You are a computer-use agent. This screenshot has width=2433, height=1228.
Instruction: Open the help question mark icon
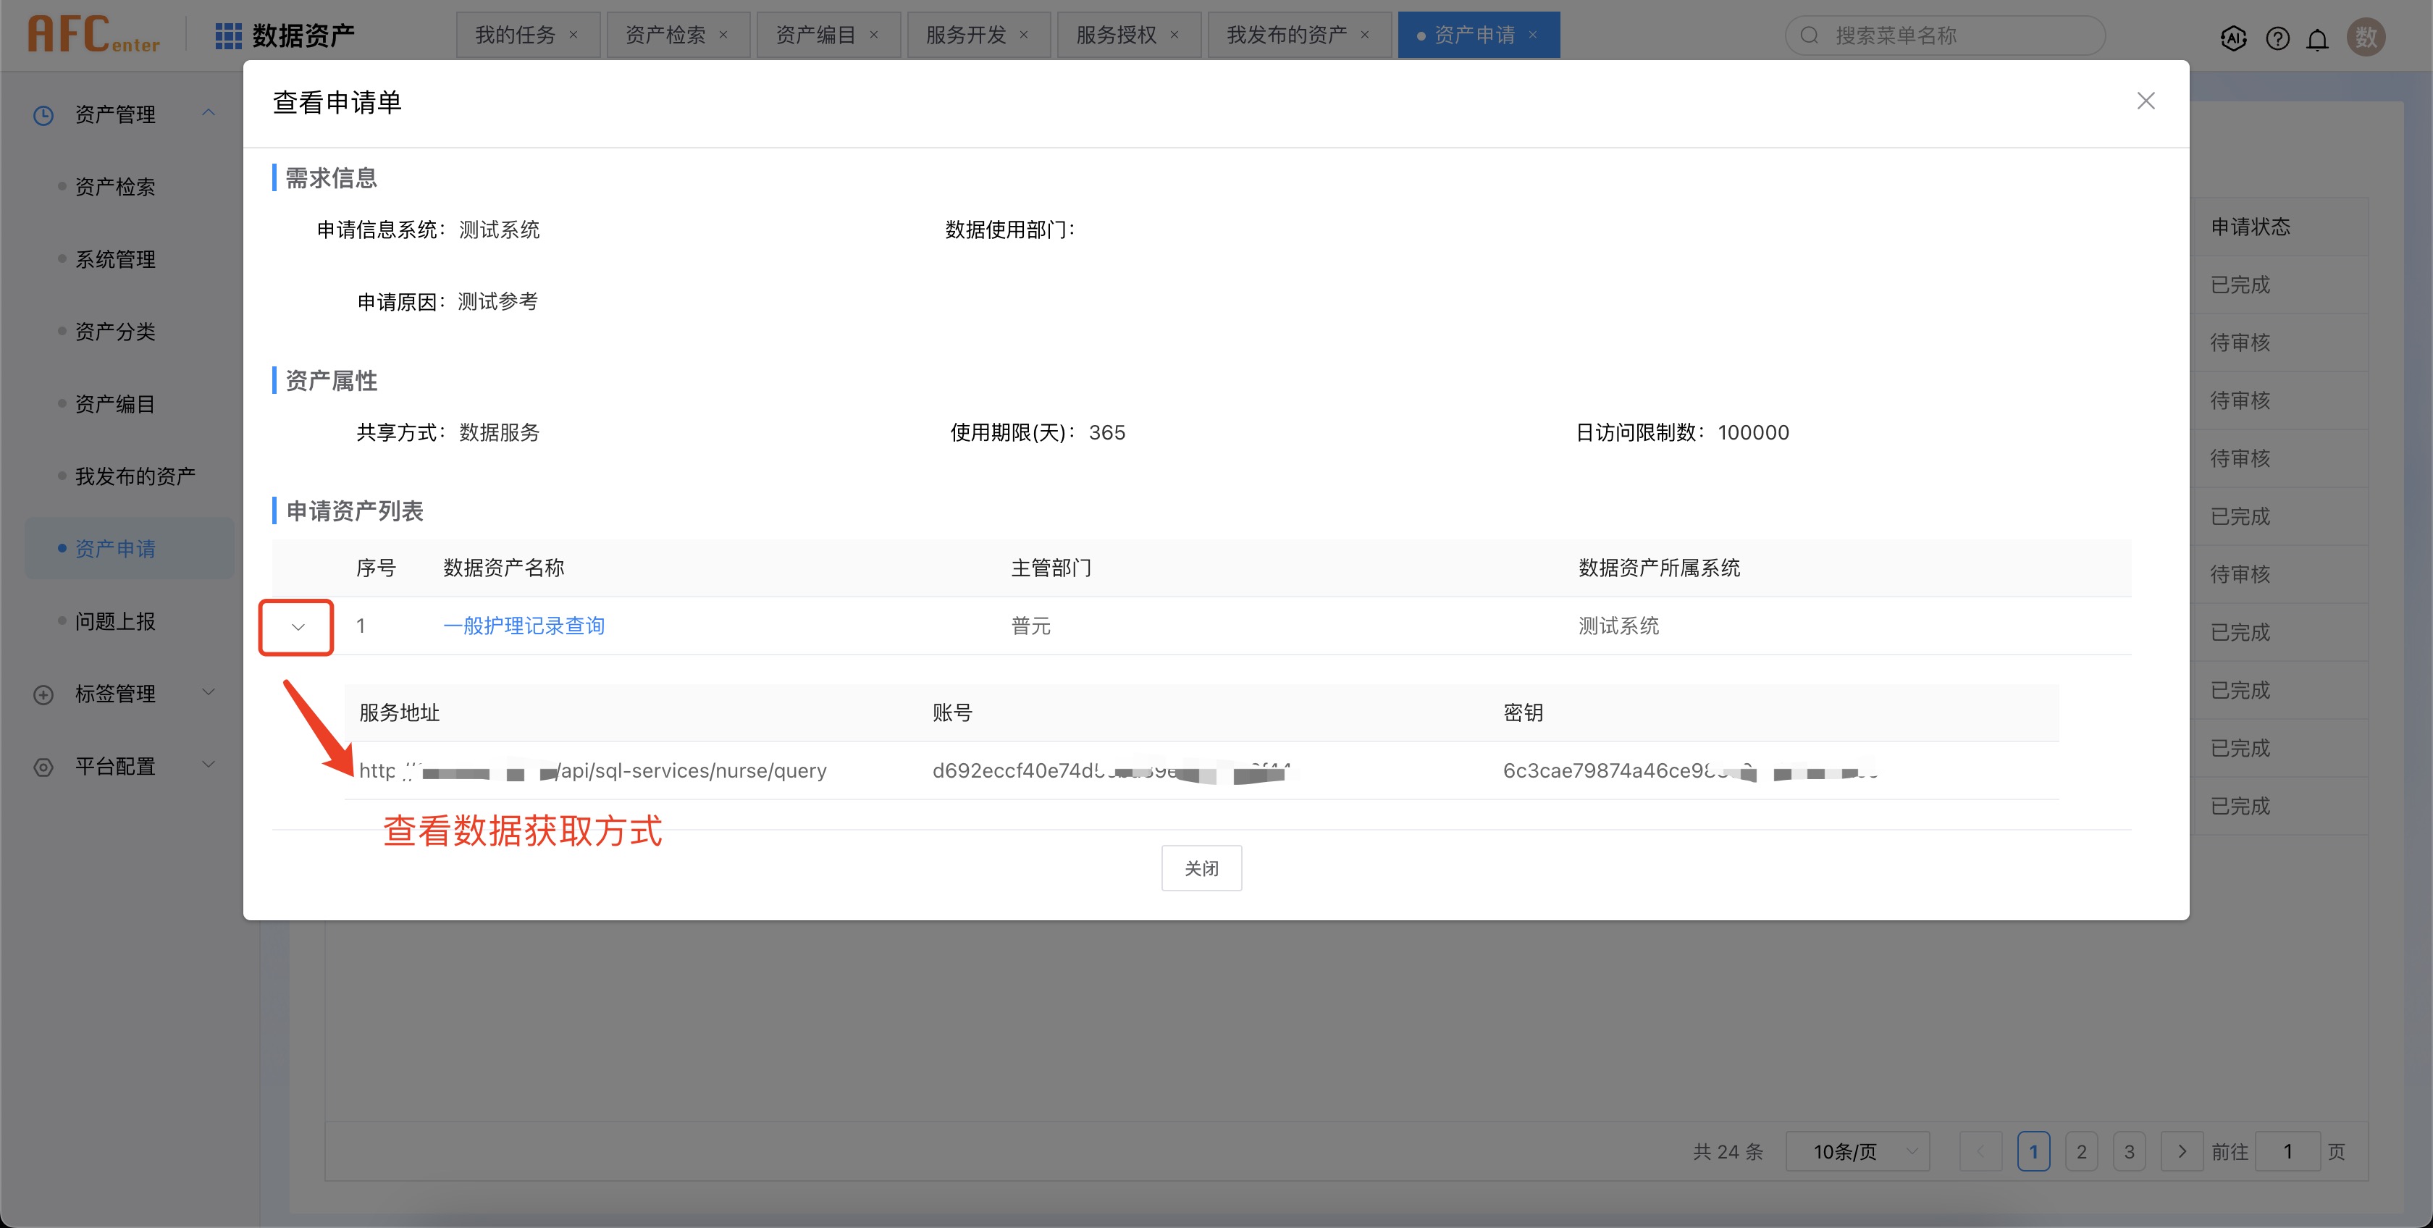pyautogui.click(x=2277, y=38)
